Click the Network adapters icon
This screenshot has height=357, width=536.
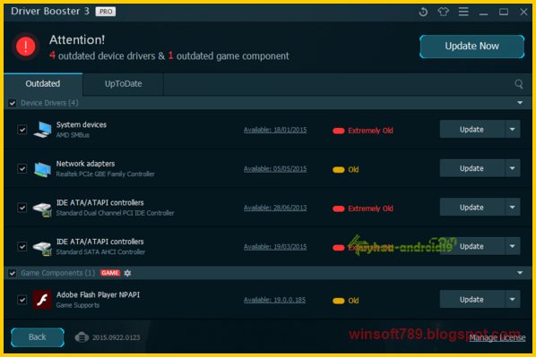coord(43,169)
